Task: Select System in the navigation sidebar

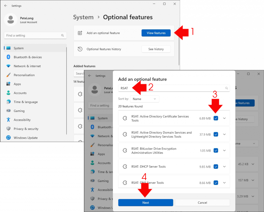Action: (x=19, y=48)
